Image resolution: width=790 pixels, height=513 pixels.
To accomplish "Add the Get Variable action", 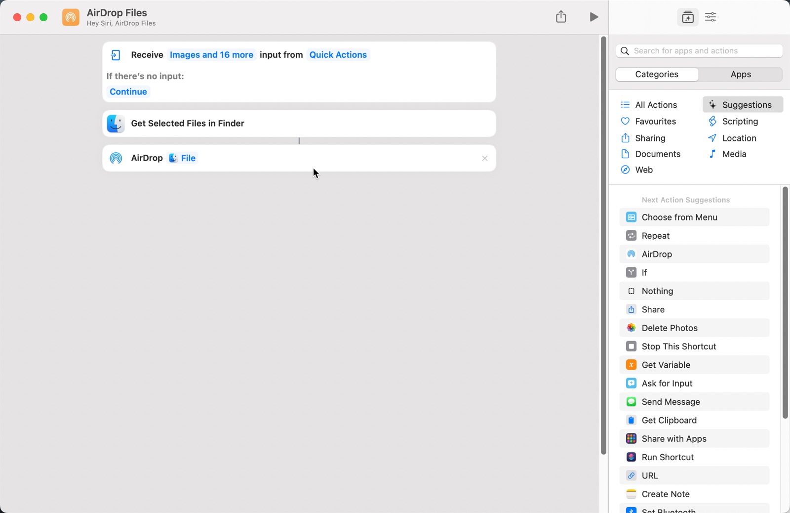I will (694, 365).
